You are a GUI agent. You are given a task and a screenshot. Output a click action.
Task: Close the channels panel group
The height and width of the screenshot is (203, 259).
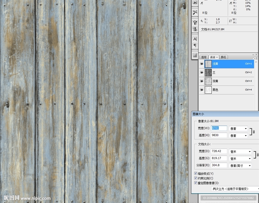pos(256,54)
